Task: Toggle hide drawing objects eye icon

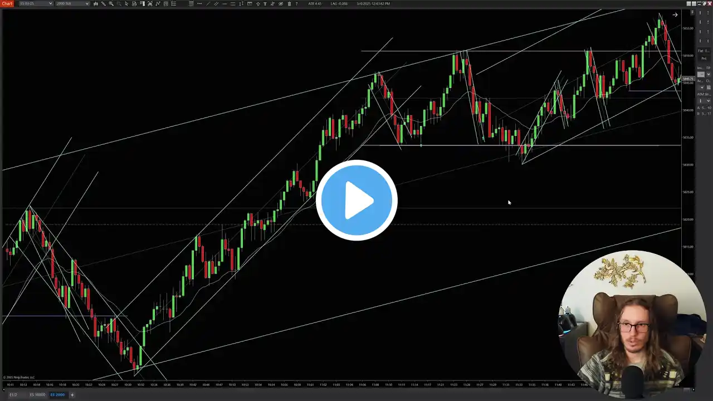Action: click(x=281, y=3)
